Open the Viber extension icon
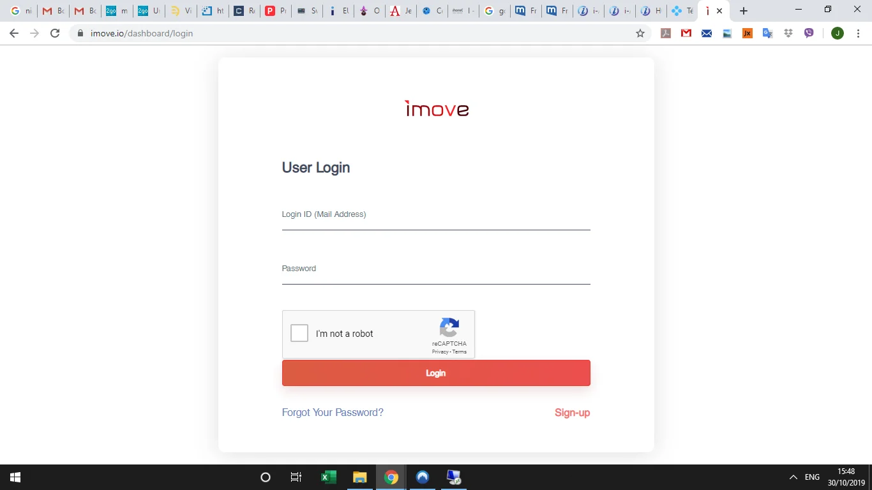Image resolution: width=872 pixels, height=490 pixels. coord(809,33)
